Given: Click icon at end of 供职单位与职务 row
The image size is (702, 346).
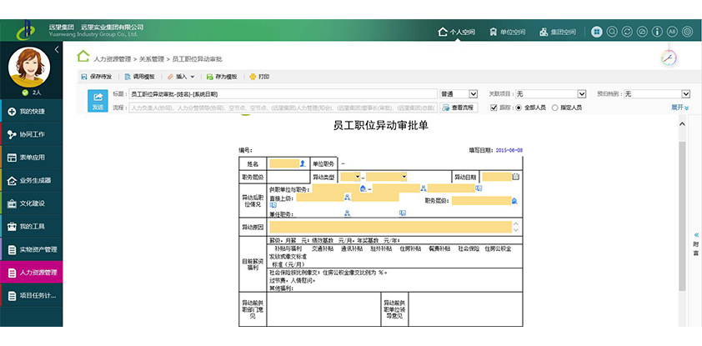Looking at the screenshot, I should (479, 188).
